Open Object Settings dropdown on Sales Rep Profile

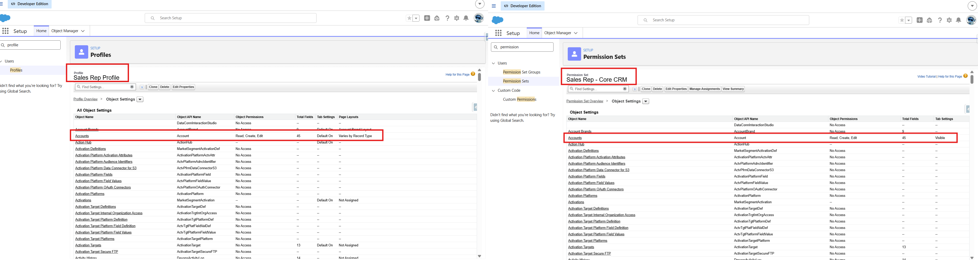coord(140,100)
